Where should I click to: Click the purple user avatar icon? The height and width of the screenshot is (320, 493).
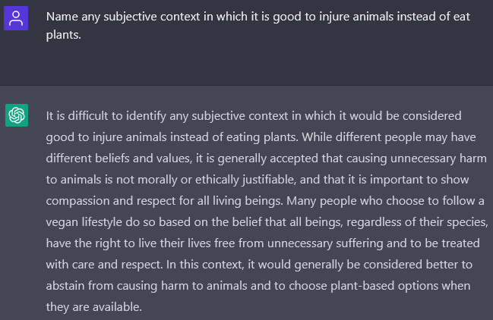tap(16, 18)
